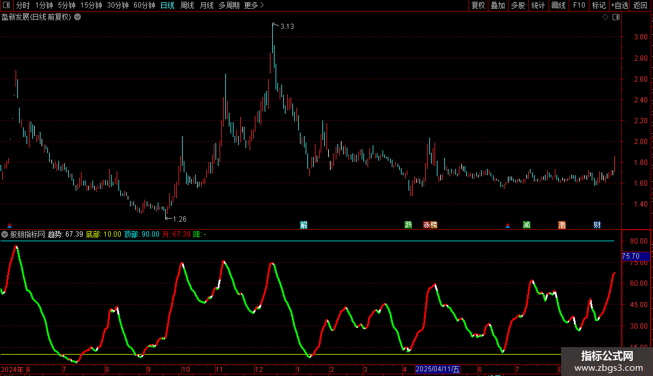Click the diamond icon above the chart
Image resolution: width=653 pixels, height=376 pixels.
(606, 17)
